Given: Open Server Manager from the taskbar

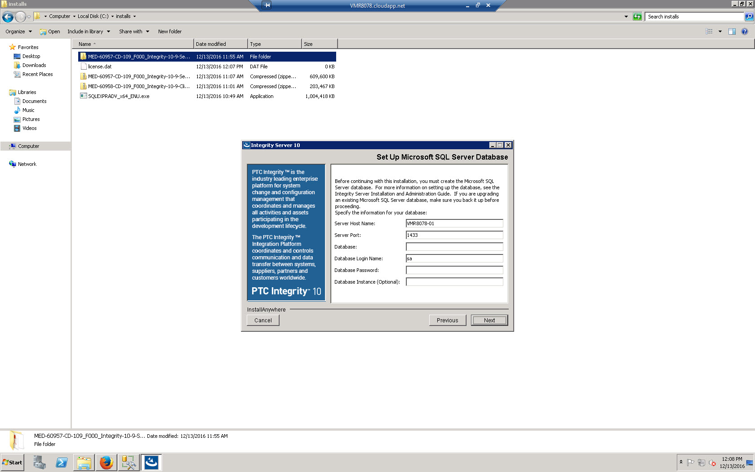Looking at the screenshot, I should coord(39,462).
